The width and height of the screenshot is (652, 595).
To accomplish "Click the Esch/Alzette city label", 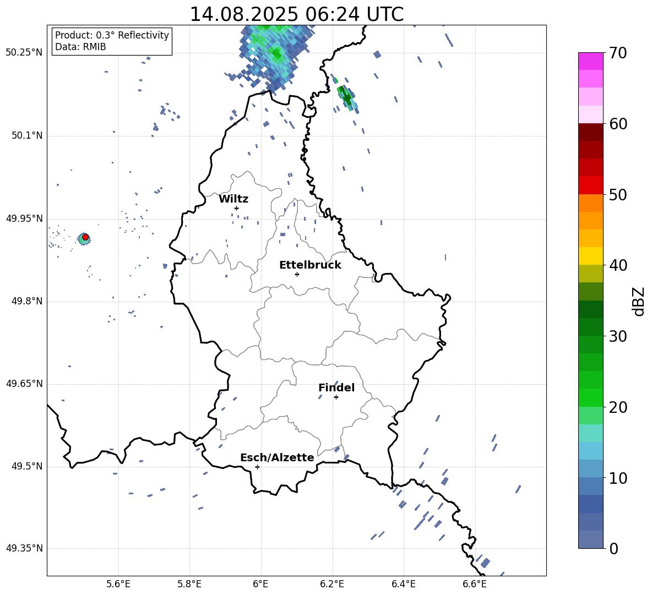I will point(277,457).
